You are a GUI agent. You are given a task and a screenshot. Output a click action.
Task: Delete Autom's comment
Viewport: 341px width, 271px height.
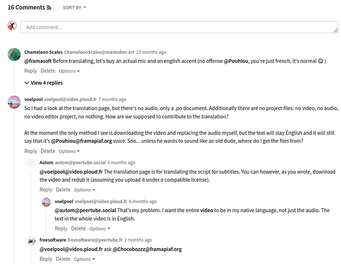click(x=63, y=190)
